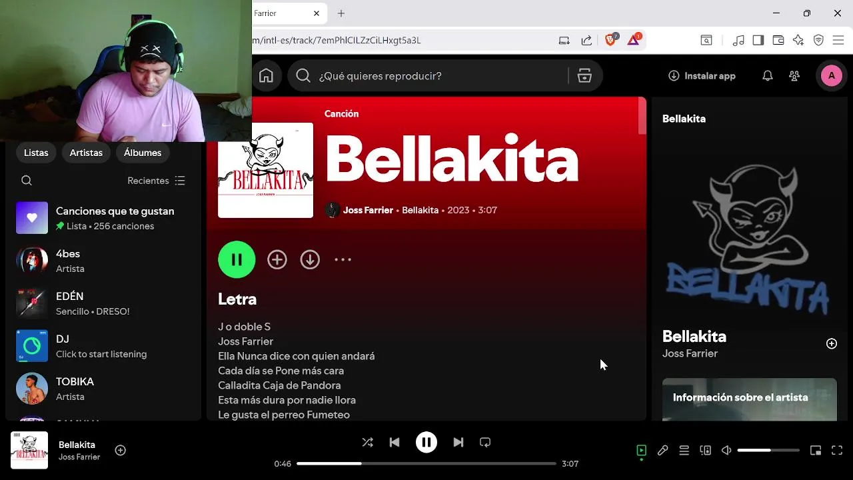Adjust the volume slider

point(768,451)
